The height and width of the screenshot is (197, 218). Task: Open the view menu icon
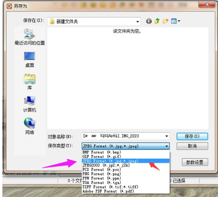pos(176,21)
